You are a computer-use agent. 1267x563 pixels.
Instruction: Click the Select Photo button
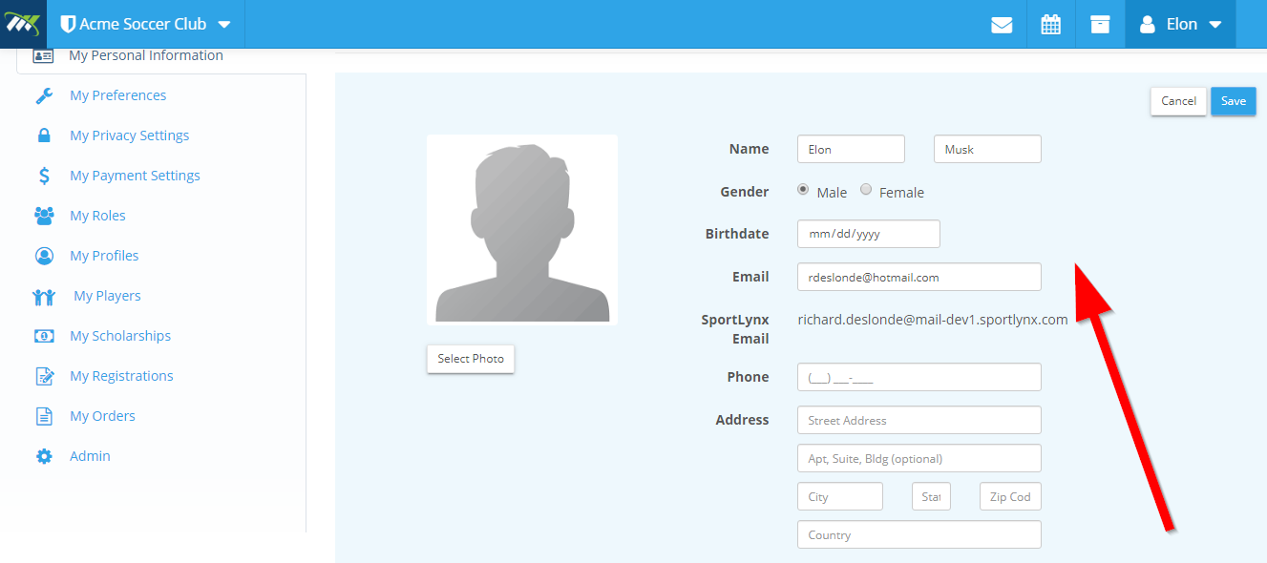coord(471,359)
